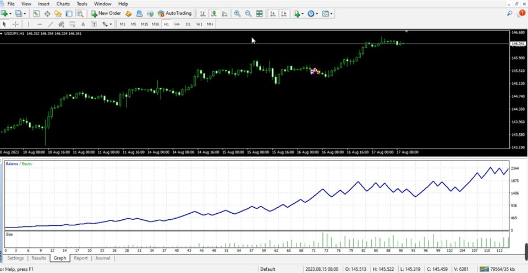Click the search magnifier icon
This screenshot has width=528, height=273.
pos(510,14)
